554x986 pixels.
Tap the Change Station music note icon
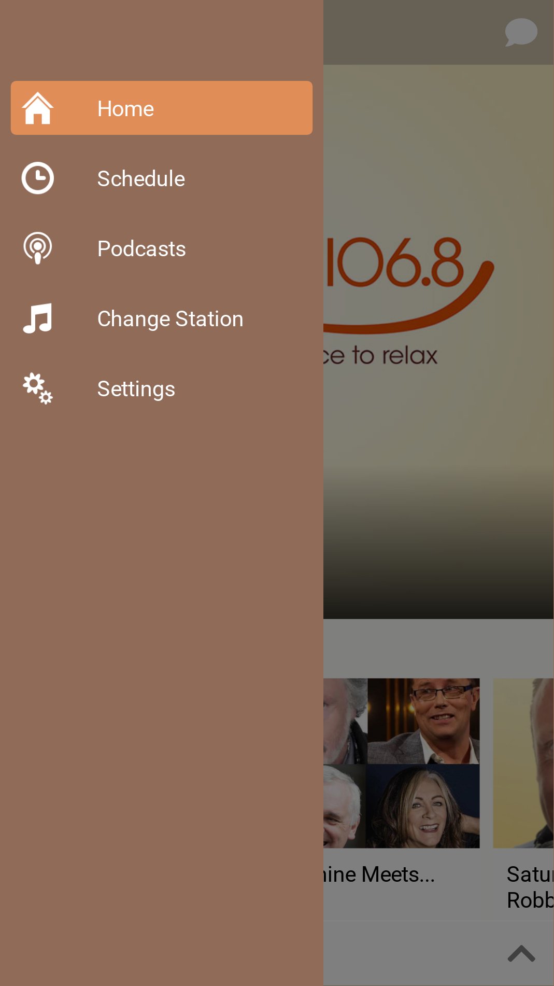click(x=38, y=318)
